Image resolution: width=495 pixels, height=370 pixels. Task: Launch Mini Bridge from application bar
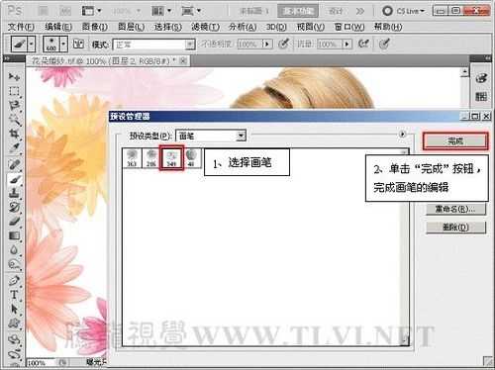pyautogui.click(x=65, y=11)
